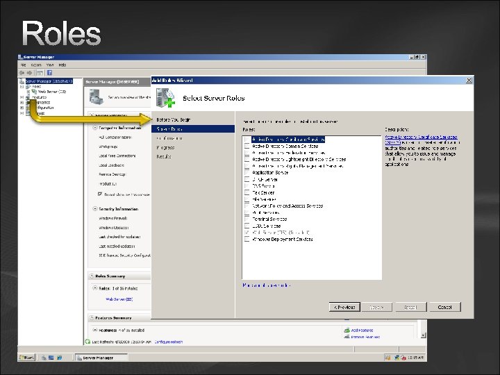Select Active Directory Certificate Services highlighted row
This screenshot has width=500, height=375.
(288, 140)
